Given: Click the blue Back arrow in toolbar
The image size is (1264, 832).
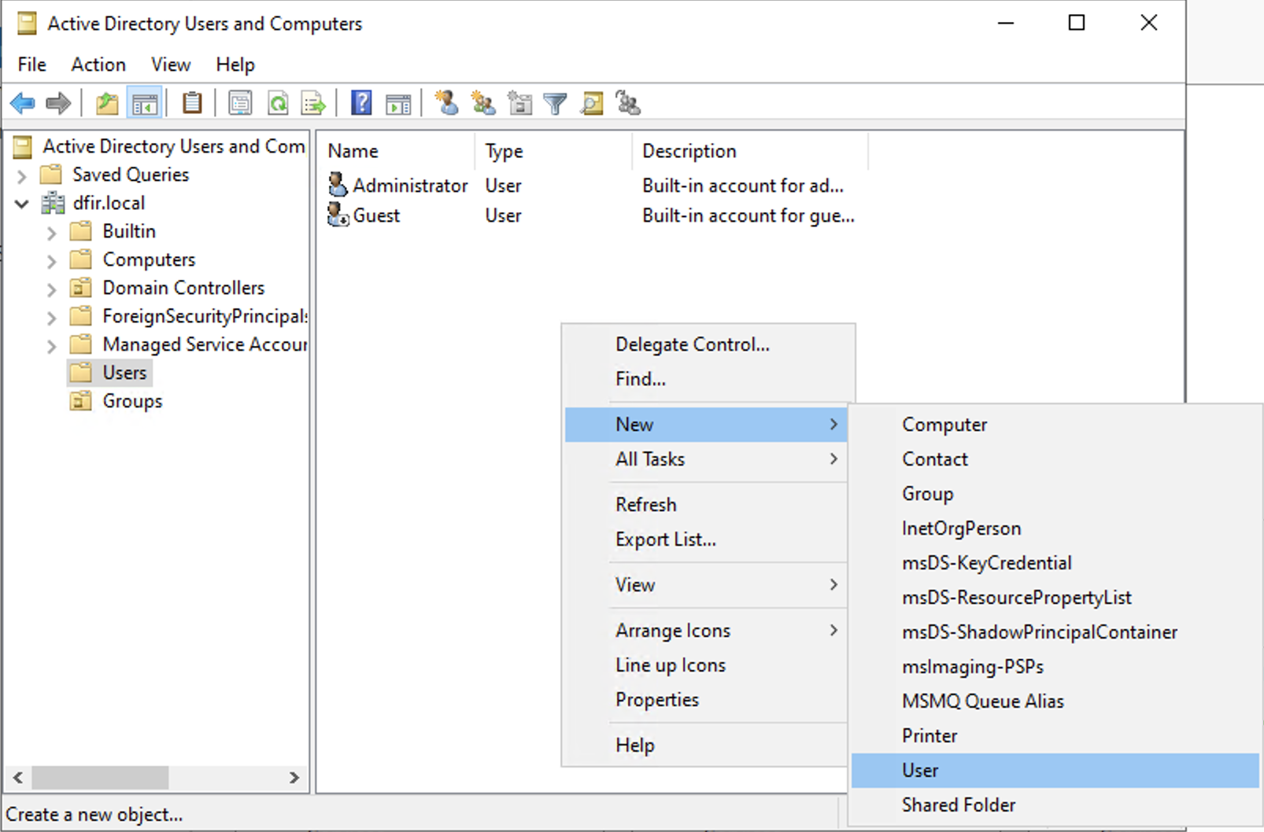Looking at the screenshot, I should (x=23, y=103).
